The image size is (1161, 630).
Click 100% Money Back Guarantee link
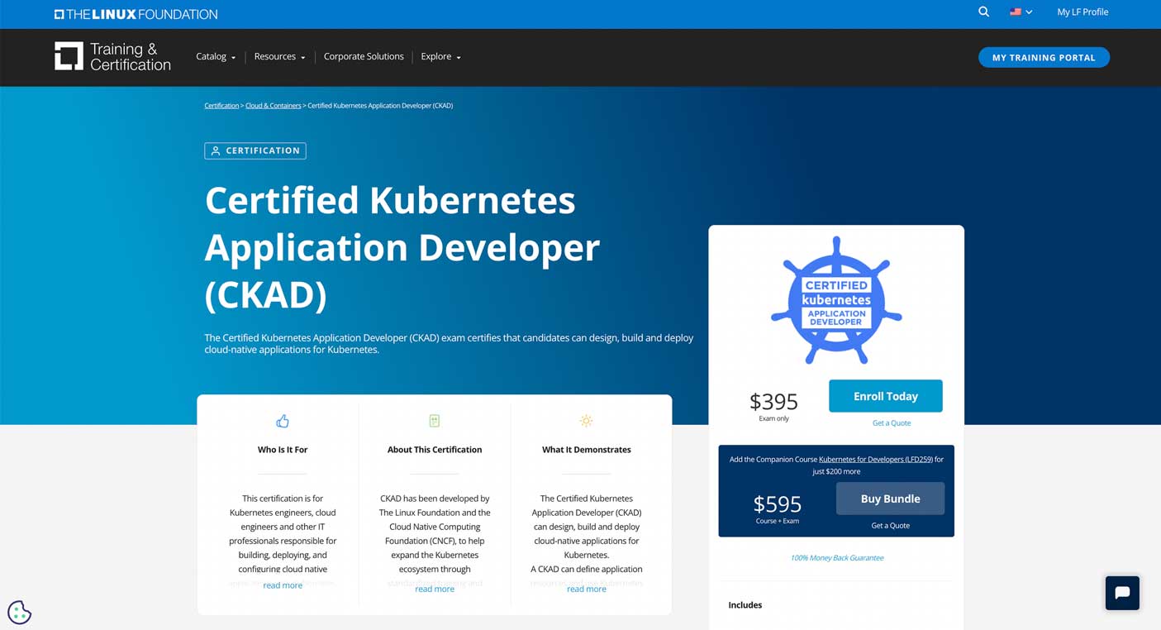pos(836,558)
